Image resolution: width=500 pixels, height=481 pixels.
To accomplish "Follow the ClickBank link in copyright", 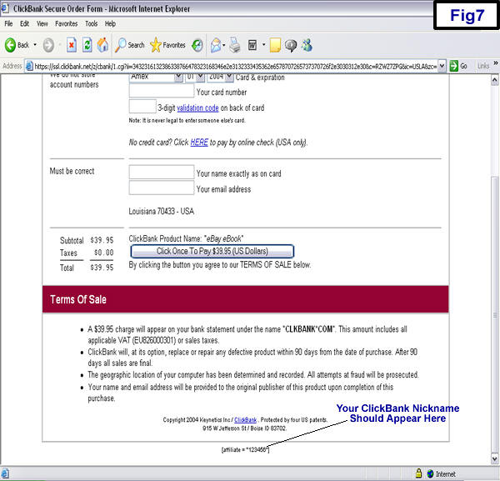I will (x=245, y=420).
